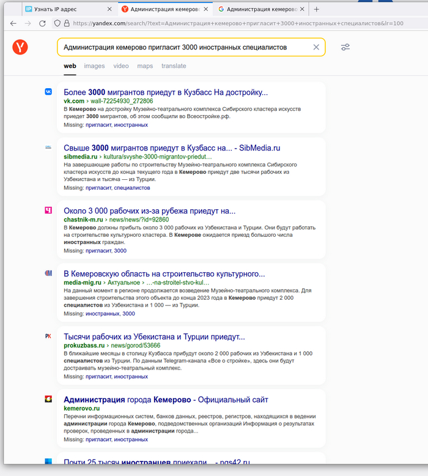
Task: Open 'maps' search tab
Action: pyautogui.click(x=145, y=66)
